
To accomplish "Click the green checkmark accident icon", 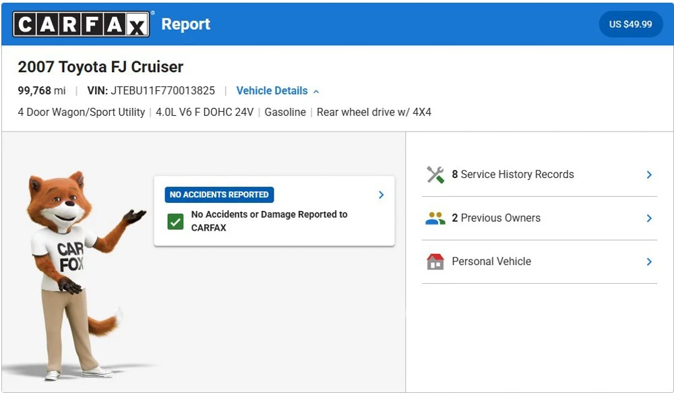I will (x=175, y=222).
